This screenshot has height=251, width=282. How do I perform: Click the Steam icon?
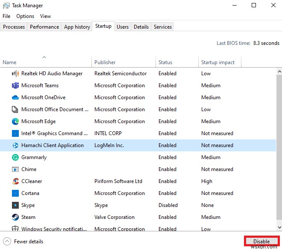[x=15, y=217]
